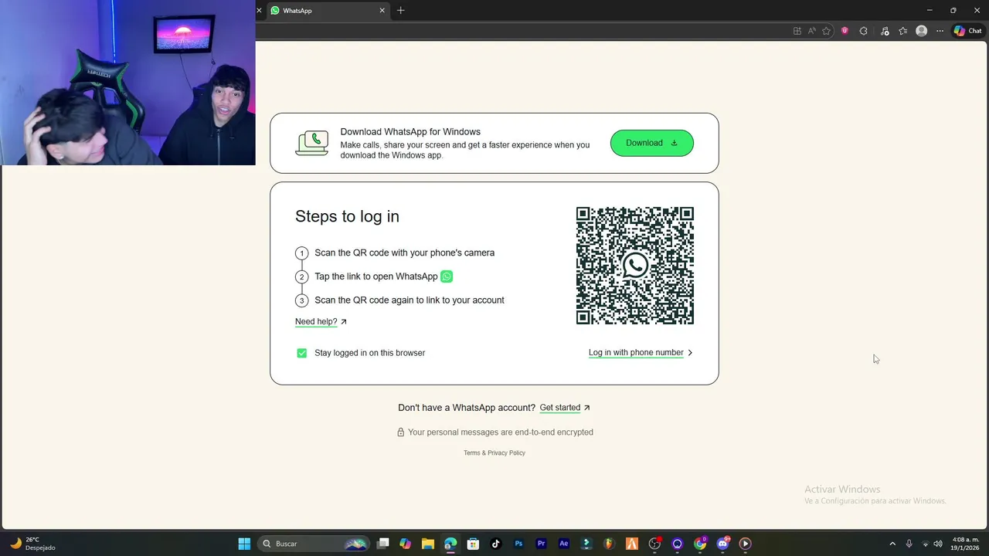Open the clock showing 4:08 a. m.

click(966, 544)
